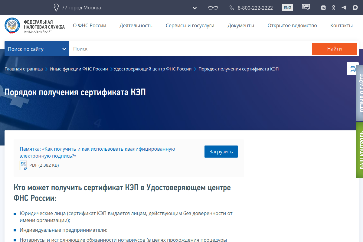
Task: Open the 'Контакты' menu
Action: (x=342, y=26)
